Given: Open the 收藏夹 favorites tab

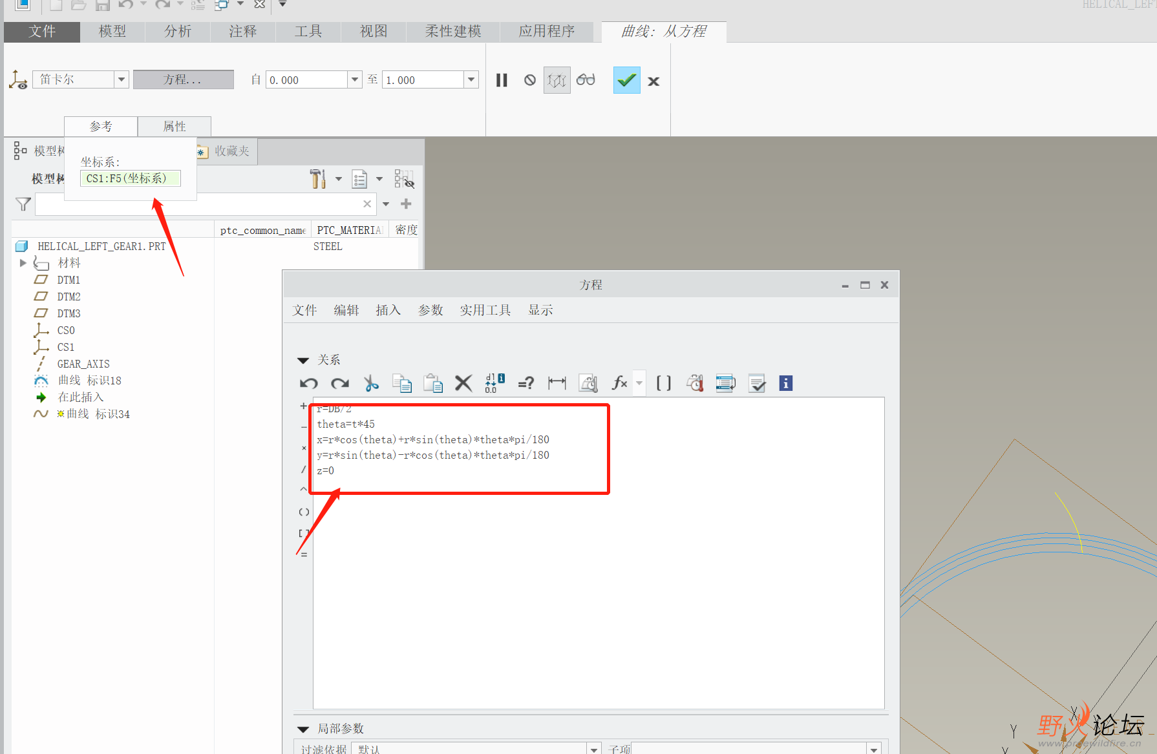Looking at the screenshot, I should pos(224,151).
